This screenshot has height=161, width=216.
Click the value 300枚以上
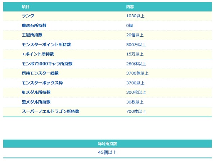[x=136, y=92]
